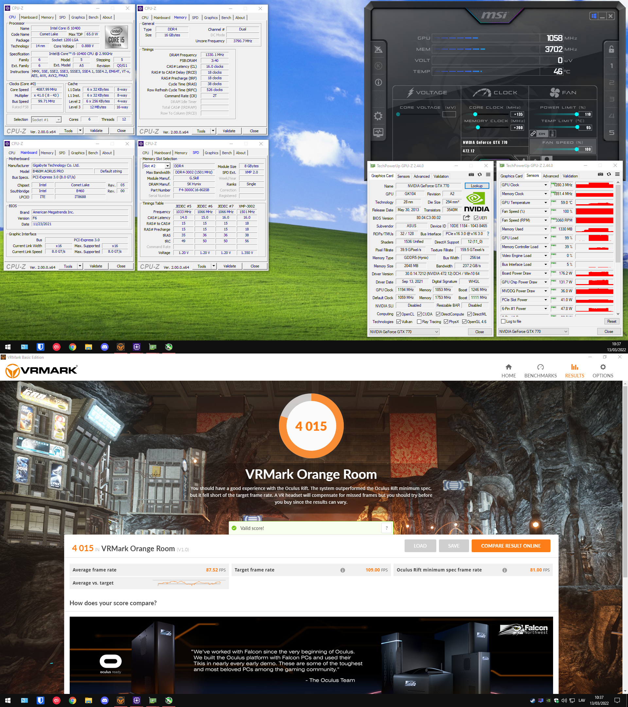Toggle the DirectML checkbox

(469, 314)
